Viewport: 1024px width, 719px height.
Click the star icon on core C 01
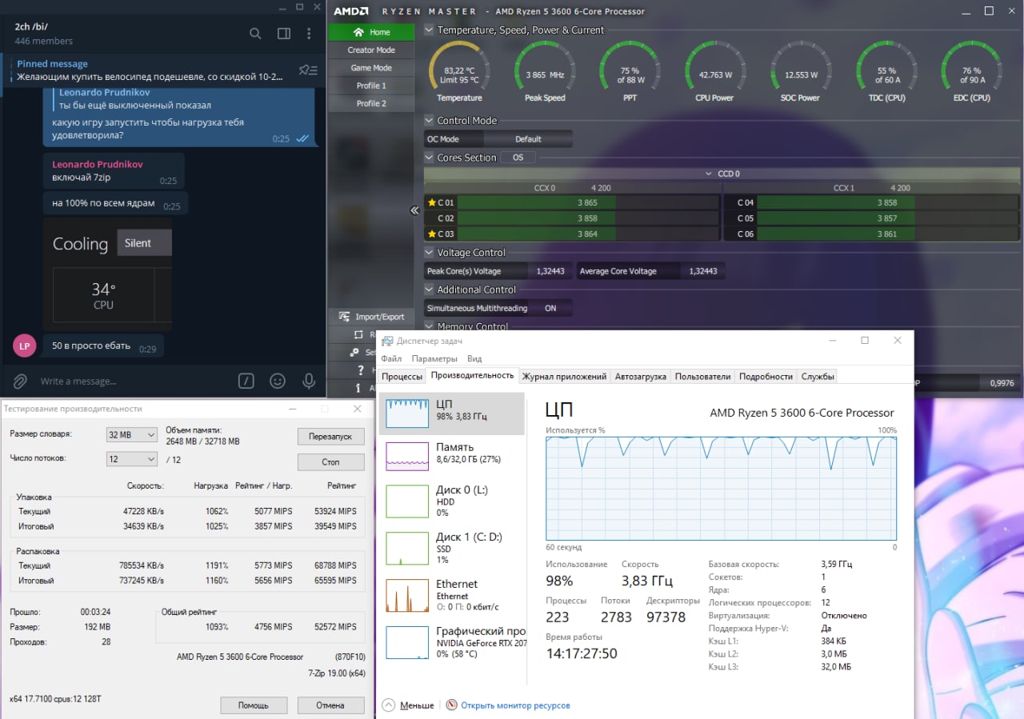click(x=432, y=203)
